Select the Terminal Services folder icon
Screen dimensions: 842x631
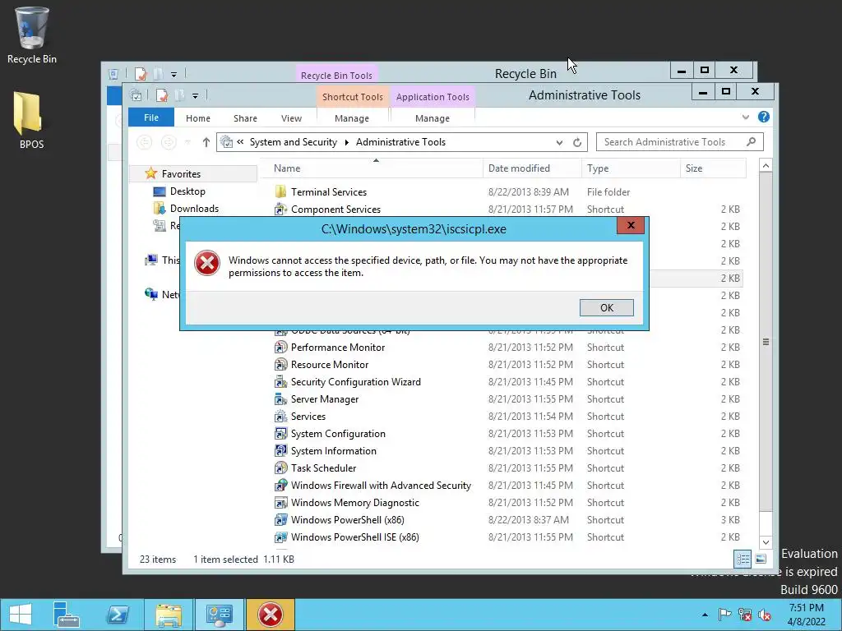click(280, 191)
